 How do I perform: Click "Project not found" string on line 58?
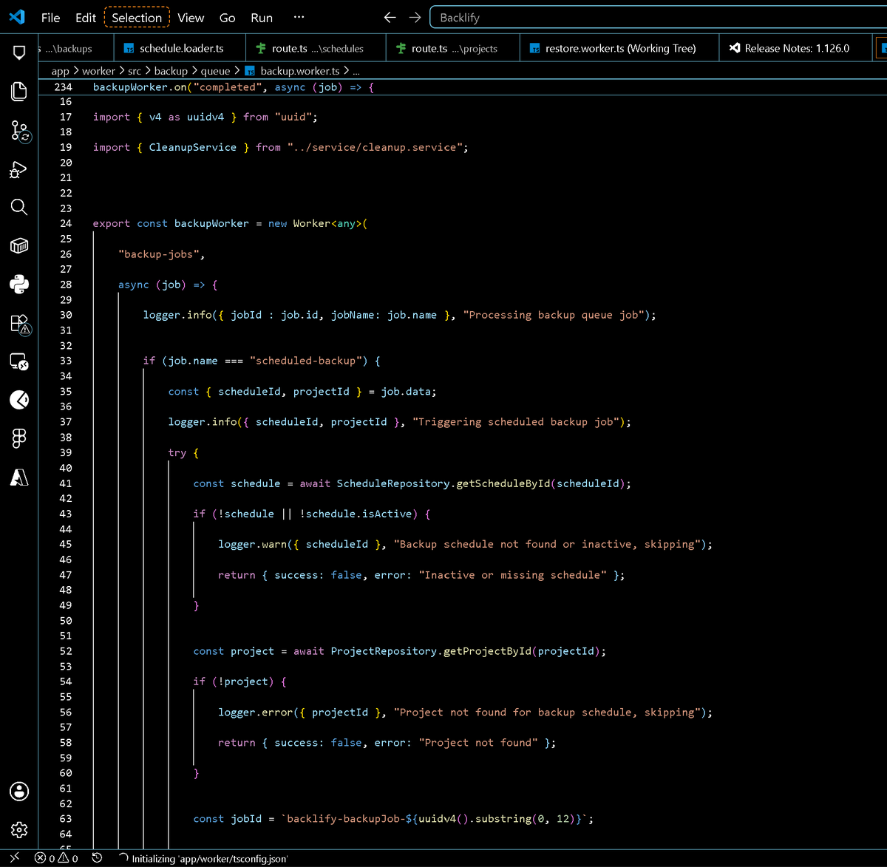pos(479,743)
